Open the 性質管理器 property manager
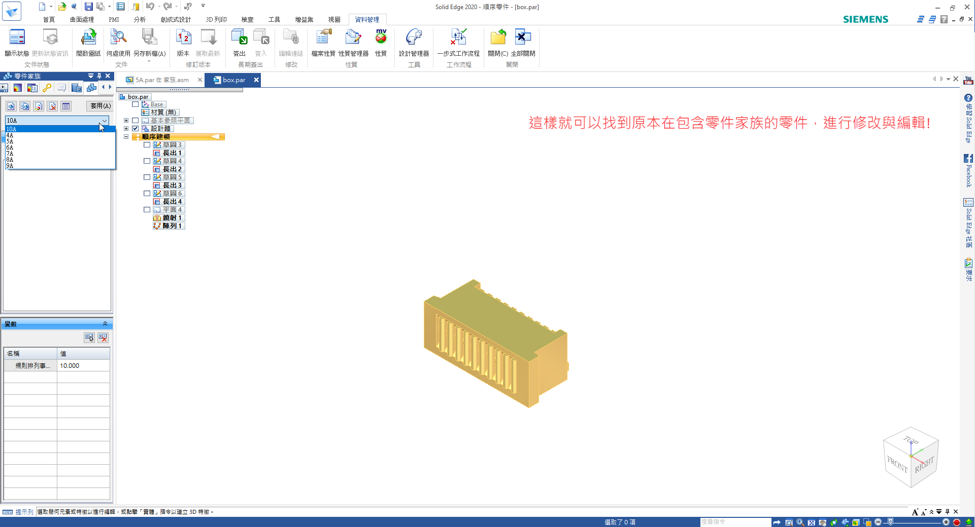The height and width of the screenshot is (527, 975). [353, 37]
